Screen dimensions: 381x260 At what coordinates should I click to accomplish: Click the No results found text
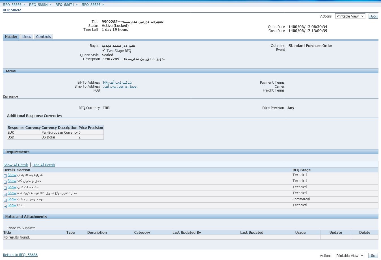click(17, 237)
